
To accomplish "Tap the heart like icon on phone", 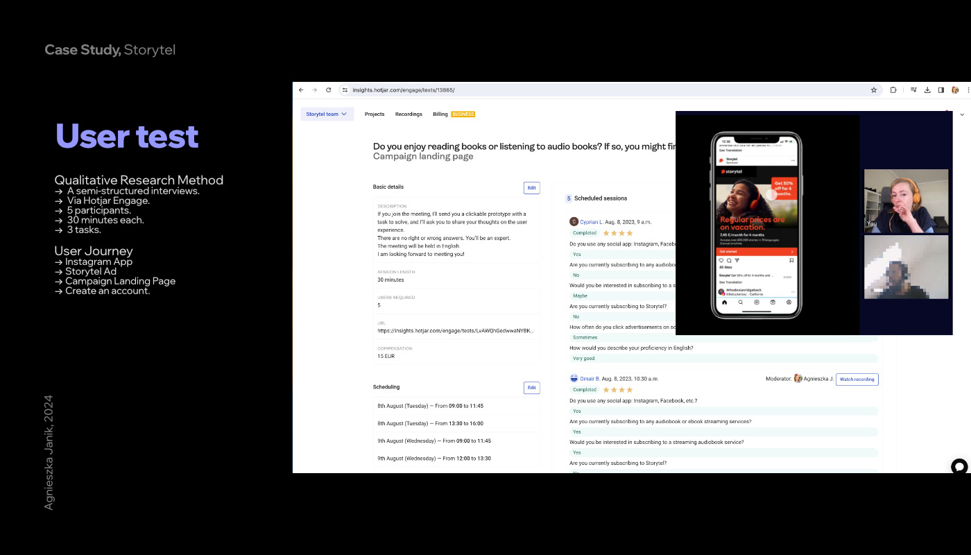I will coord(721,260).
